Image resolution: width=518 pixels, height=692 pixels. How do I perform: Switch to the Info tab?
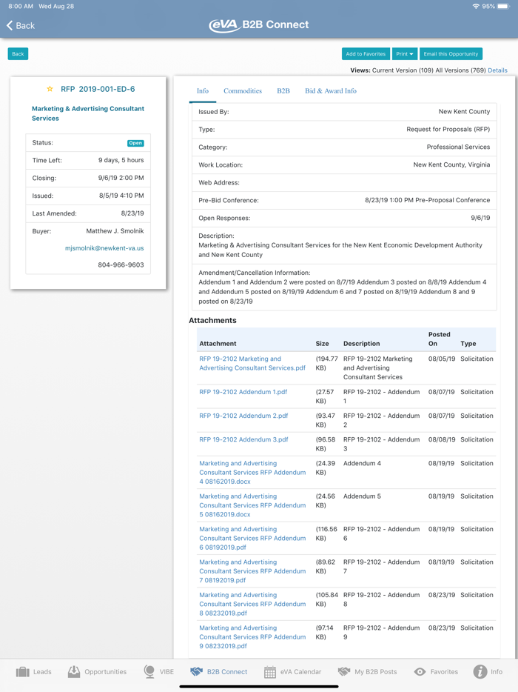202,91
